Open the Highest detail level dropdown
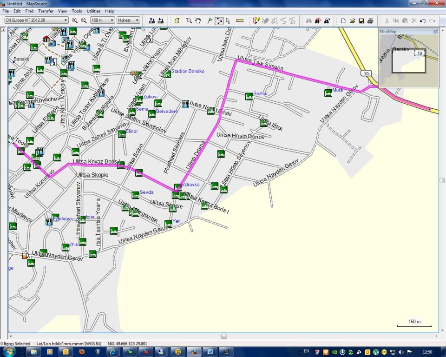The width and height of the screenshot is (446, 357). click(x=128, y=20)
